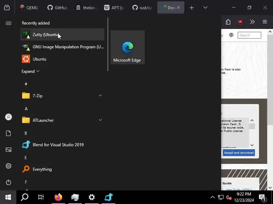273x204 pixels.
Task: Expand the ATLauncher folder
Action: coord(62,120)
